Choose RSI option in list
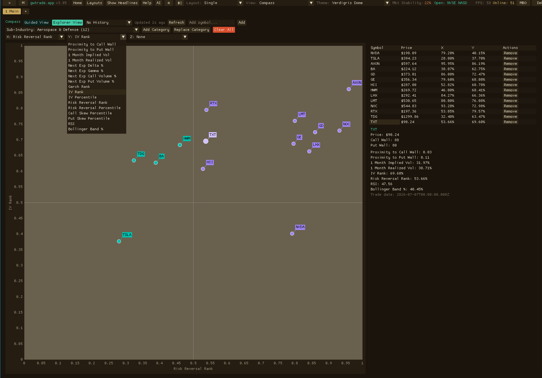This screenshot has width=542, height=378. [96, 124]
